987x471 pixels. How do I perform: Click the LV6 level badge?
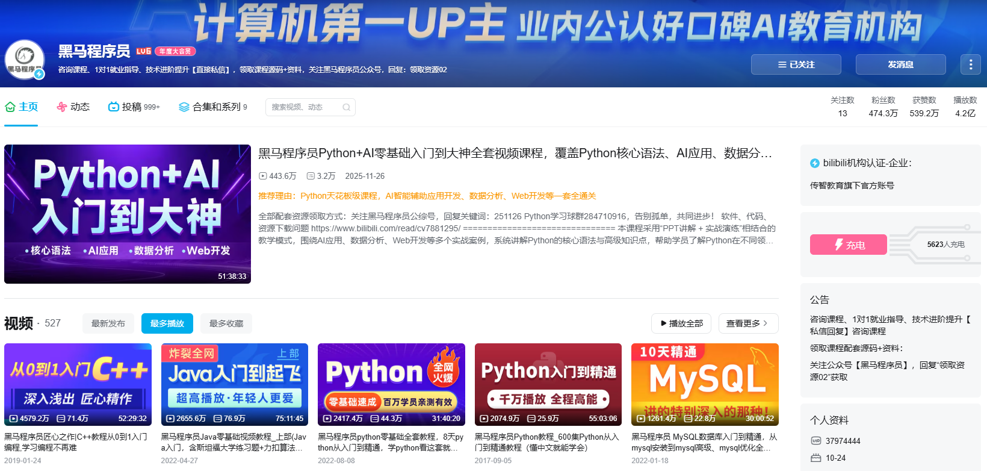point(143,51)
